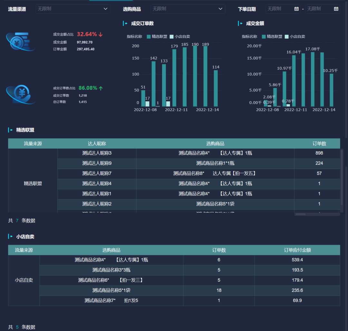Viewport: 348px width, 331px height.
Task: Select the 测试达人昵称3 table cell
Action: click(x=97, y=153)
